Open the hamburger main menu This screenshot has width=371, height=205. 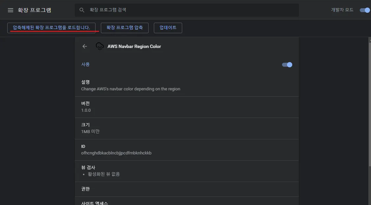click(11, 10)
